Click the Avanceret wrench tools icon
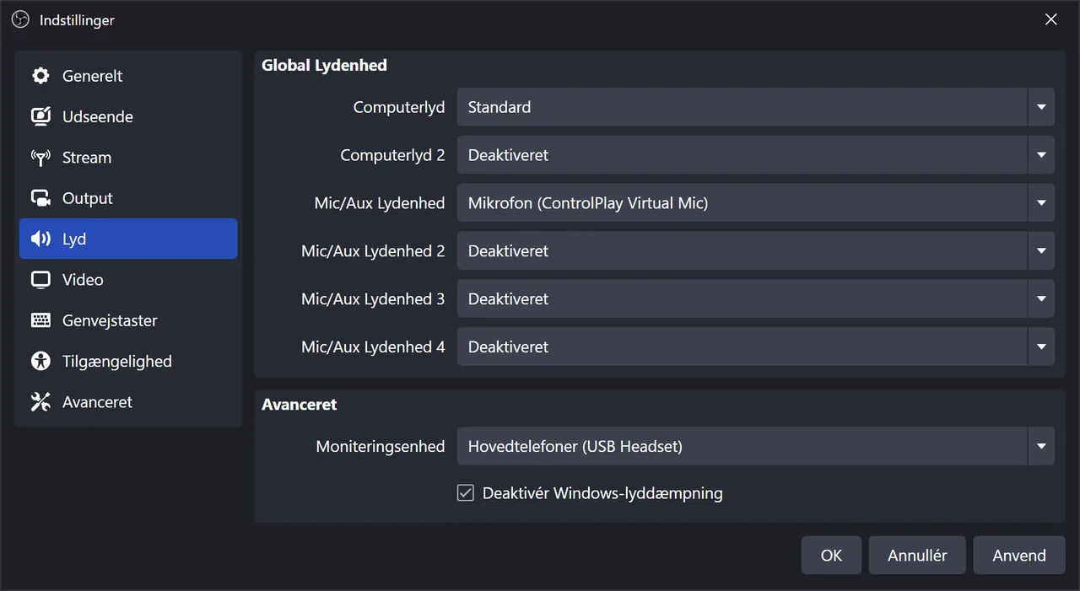 pyautogui.click(x=40, y=402)
